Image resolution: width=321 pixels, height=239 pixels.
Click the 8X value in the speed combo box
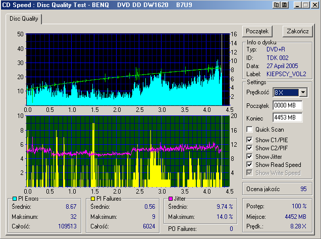pos(286,93)
